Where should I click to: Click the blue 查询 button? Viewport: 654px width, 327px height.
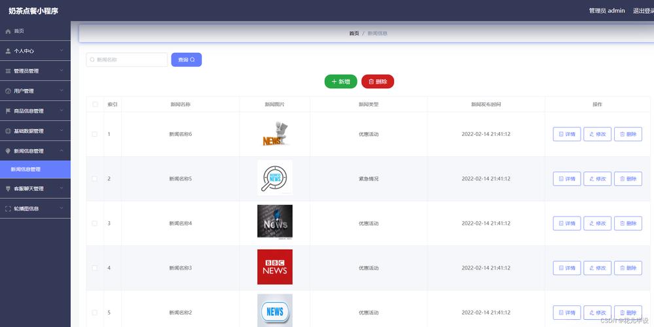(187, 60)
